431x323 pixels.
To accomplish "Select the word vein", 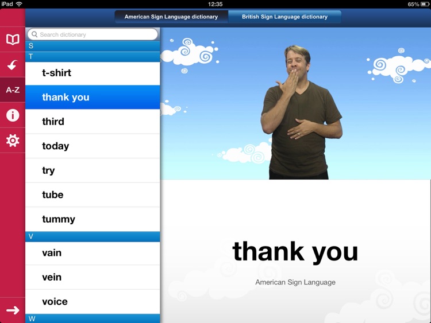I will [x=93, y=277].
